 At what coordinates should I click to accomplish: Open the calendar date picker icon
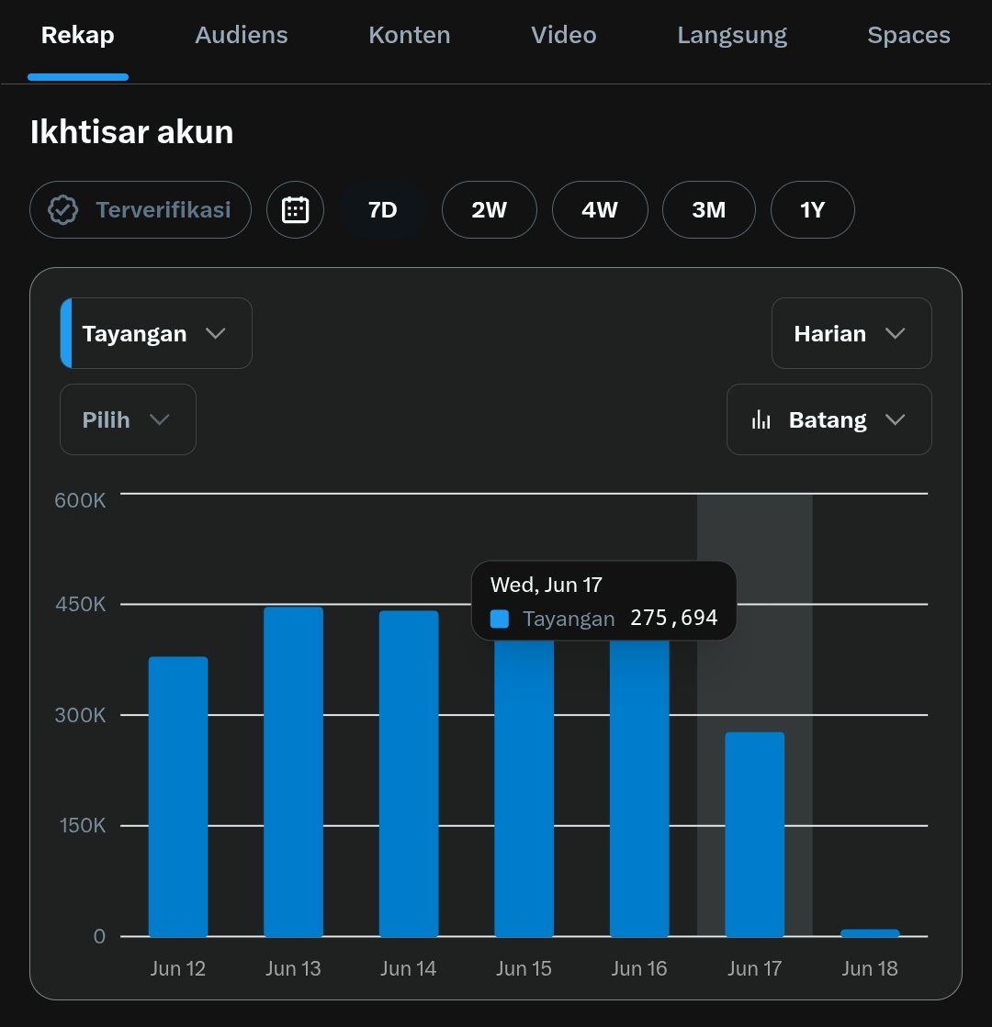[x=295, y=209]
